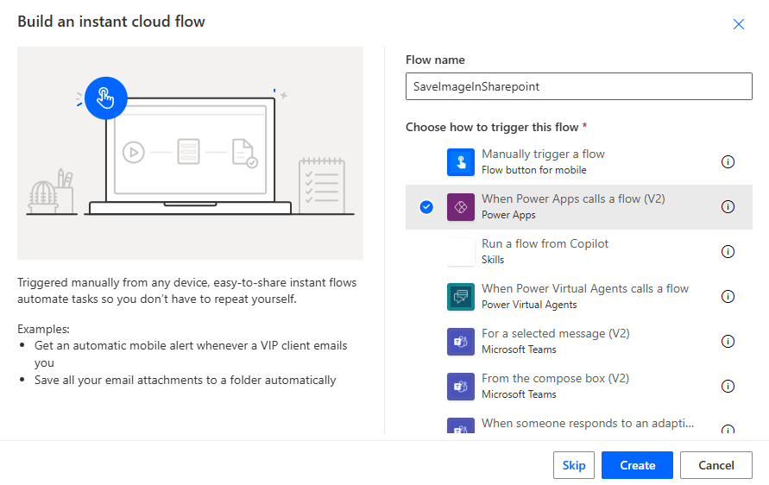This screenshot has height=485, width=769.
Task: Click the Power Virtual Agents trigger icon
Action: [461, 297]
